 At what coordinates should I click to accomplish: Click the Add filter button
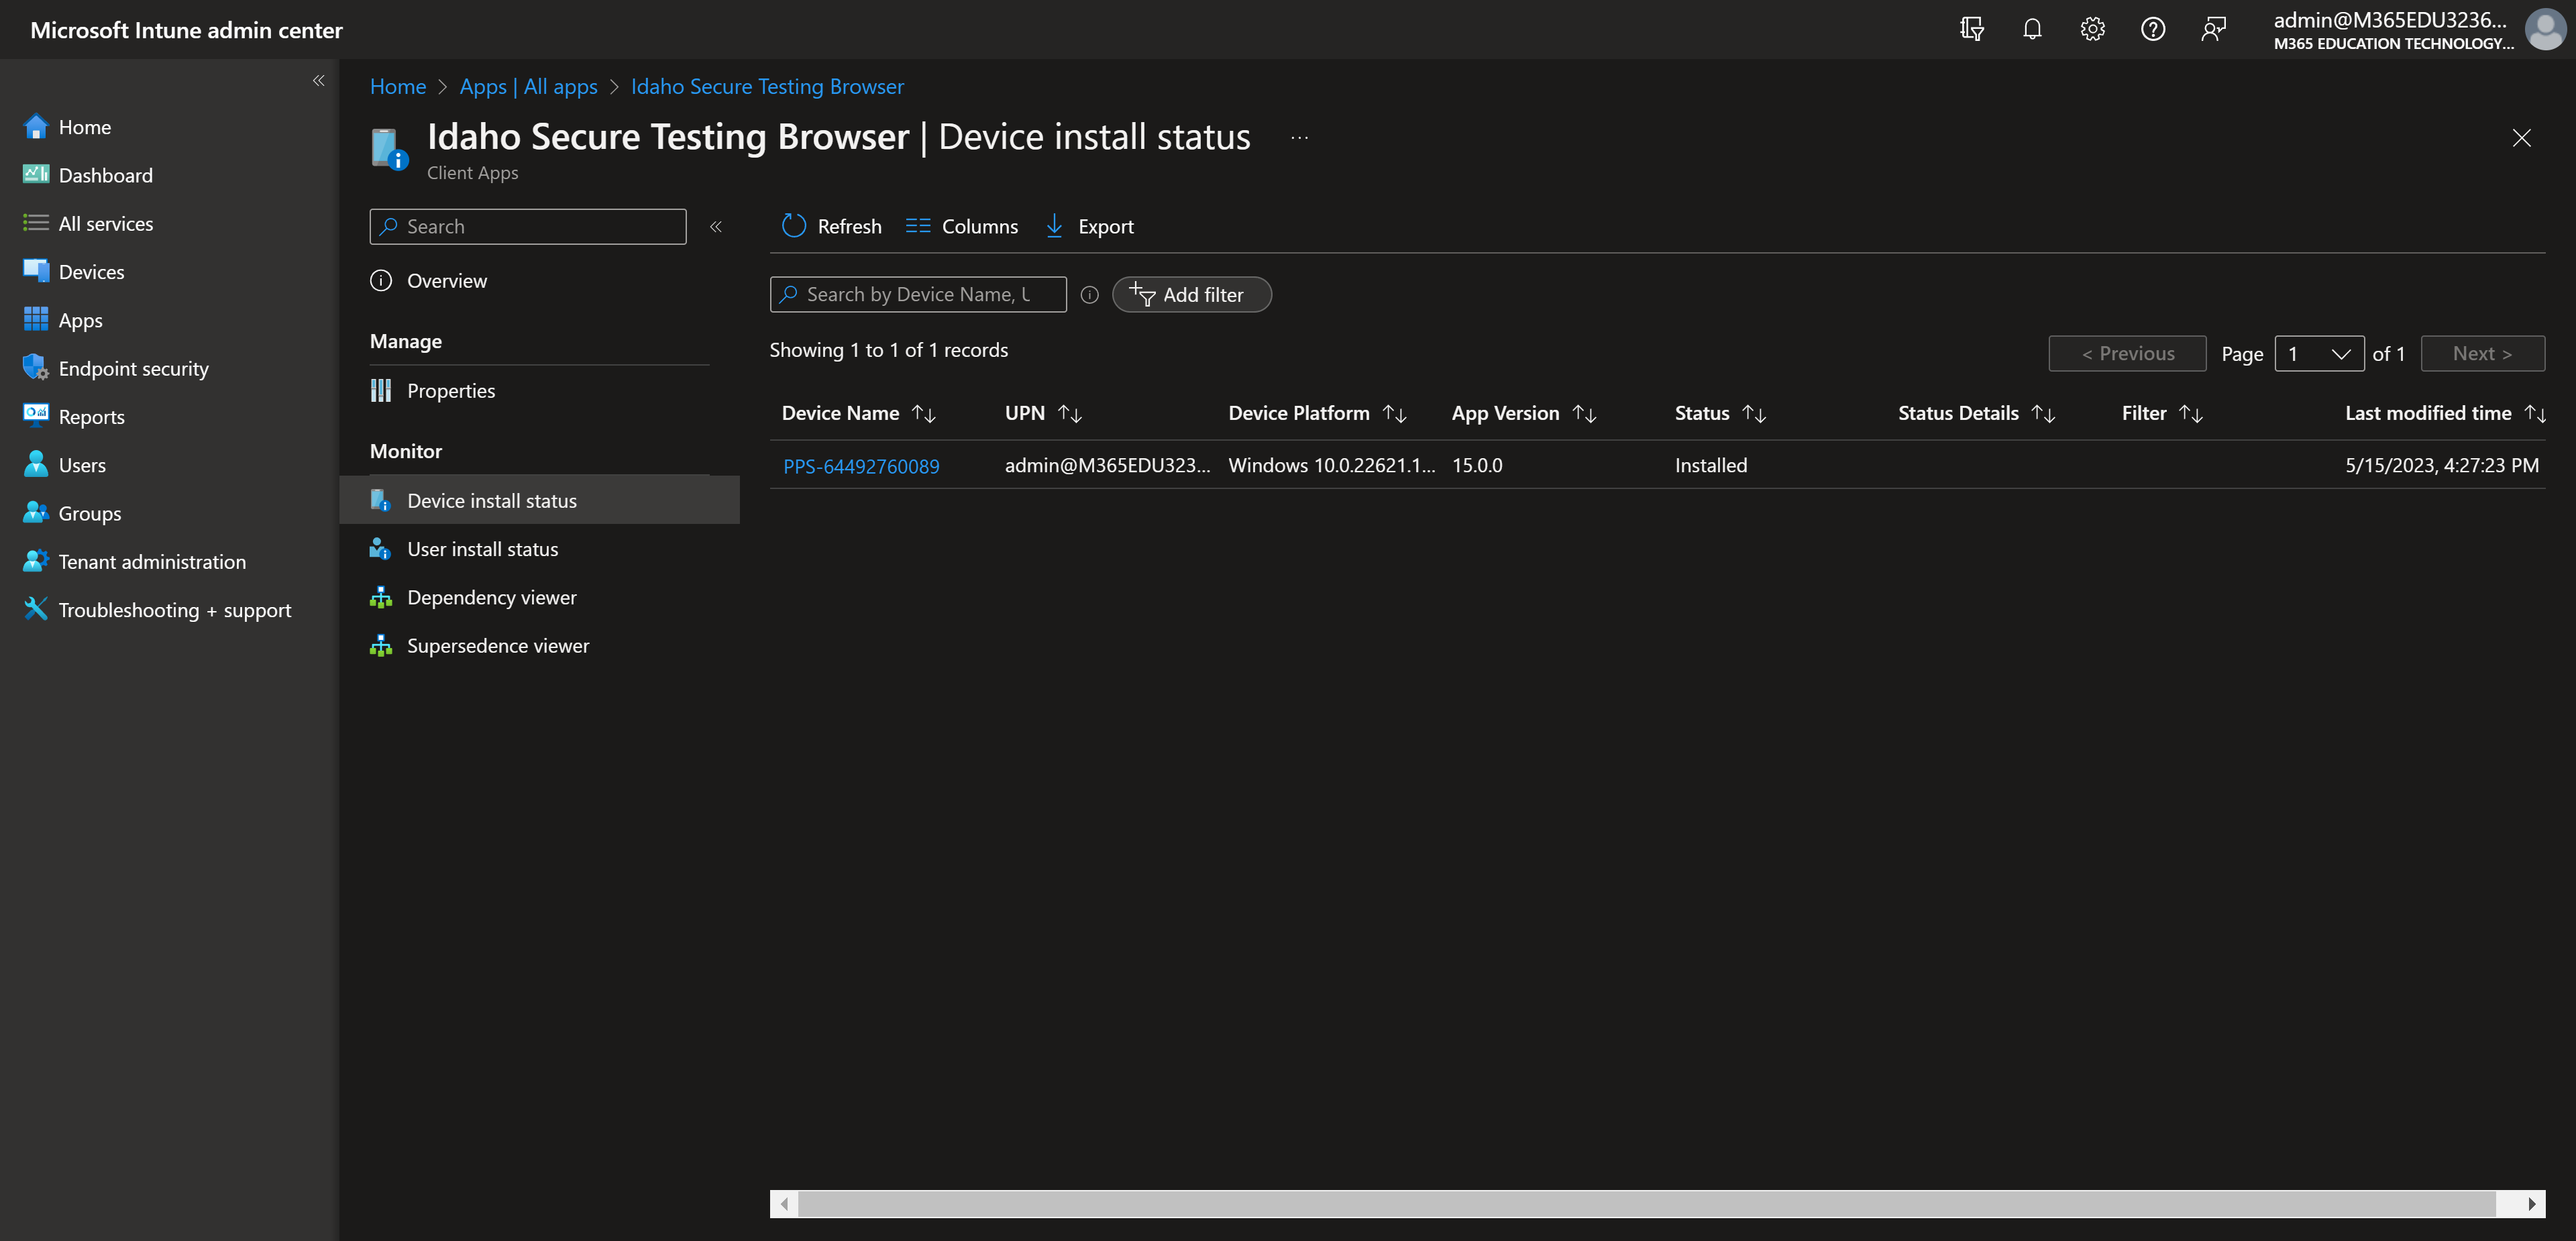(x=1191, y=295)
